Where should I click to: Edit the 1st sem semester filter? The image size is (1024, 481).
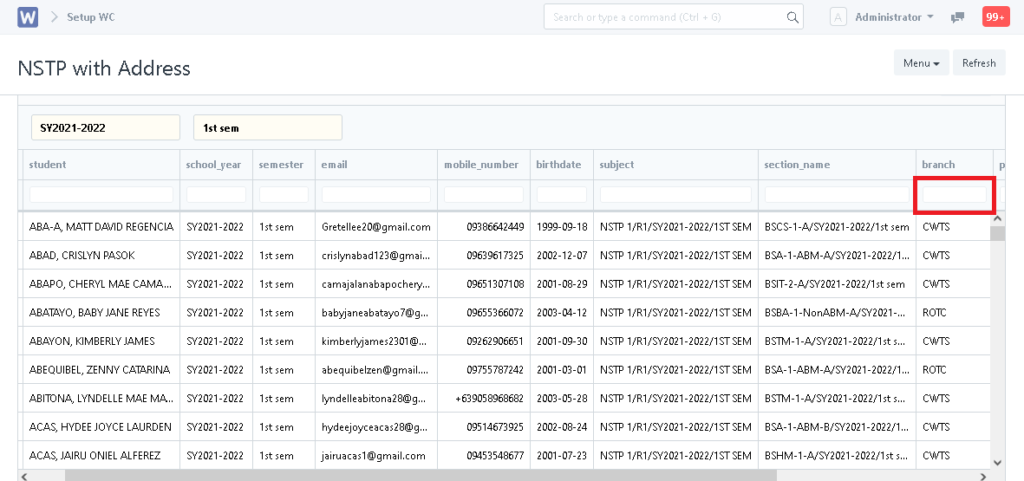click(268, 127)
